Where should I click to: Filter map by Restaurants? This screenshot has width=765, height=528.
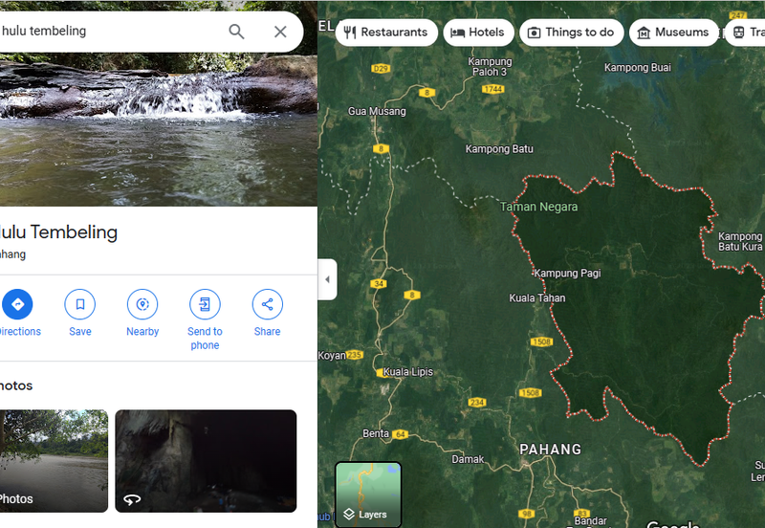click(x=386, y=33)
